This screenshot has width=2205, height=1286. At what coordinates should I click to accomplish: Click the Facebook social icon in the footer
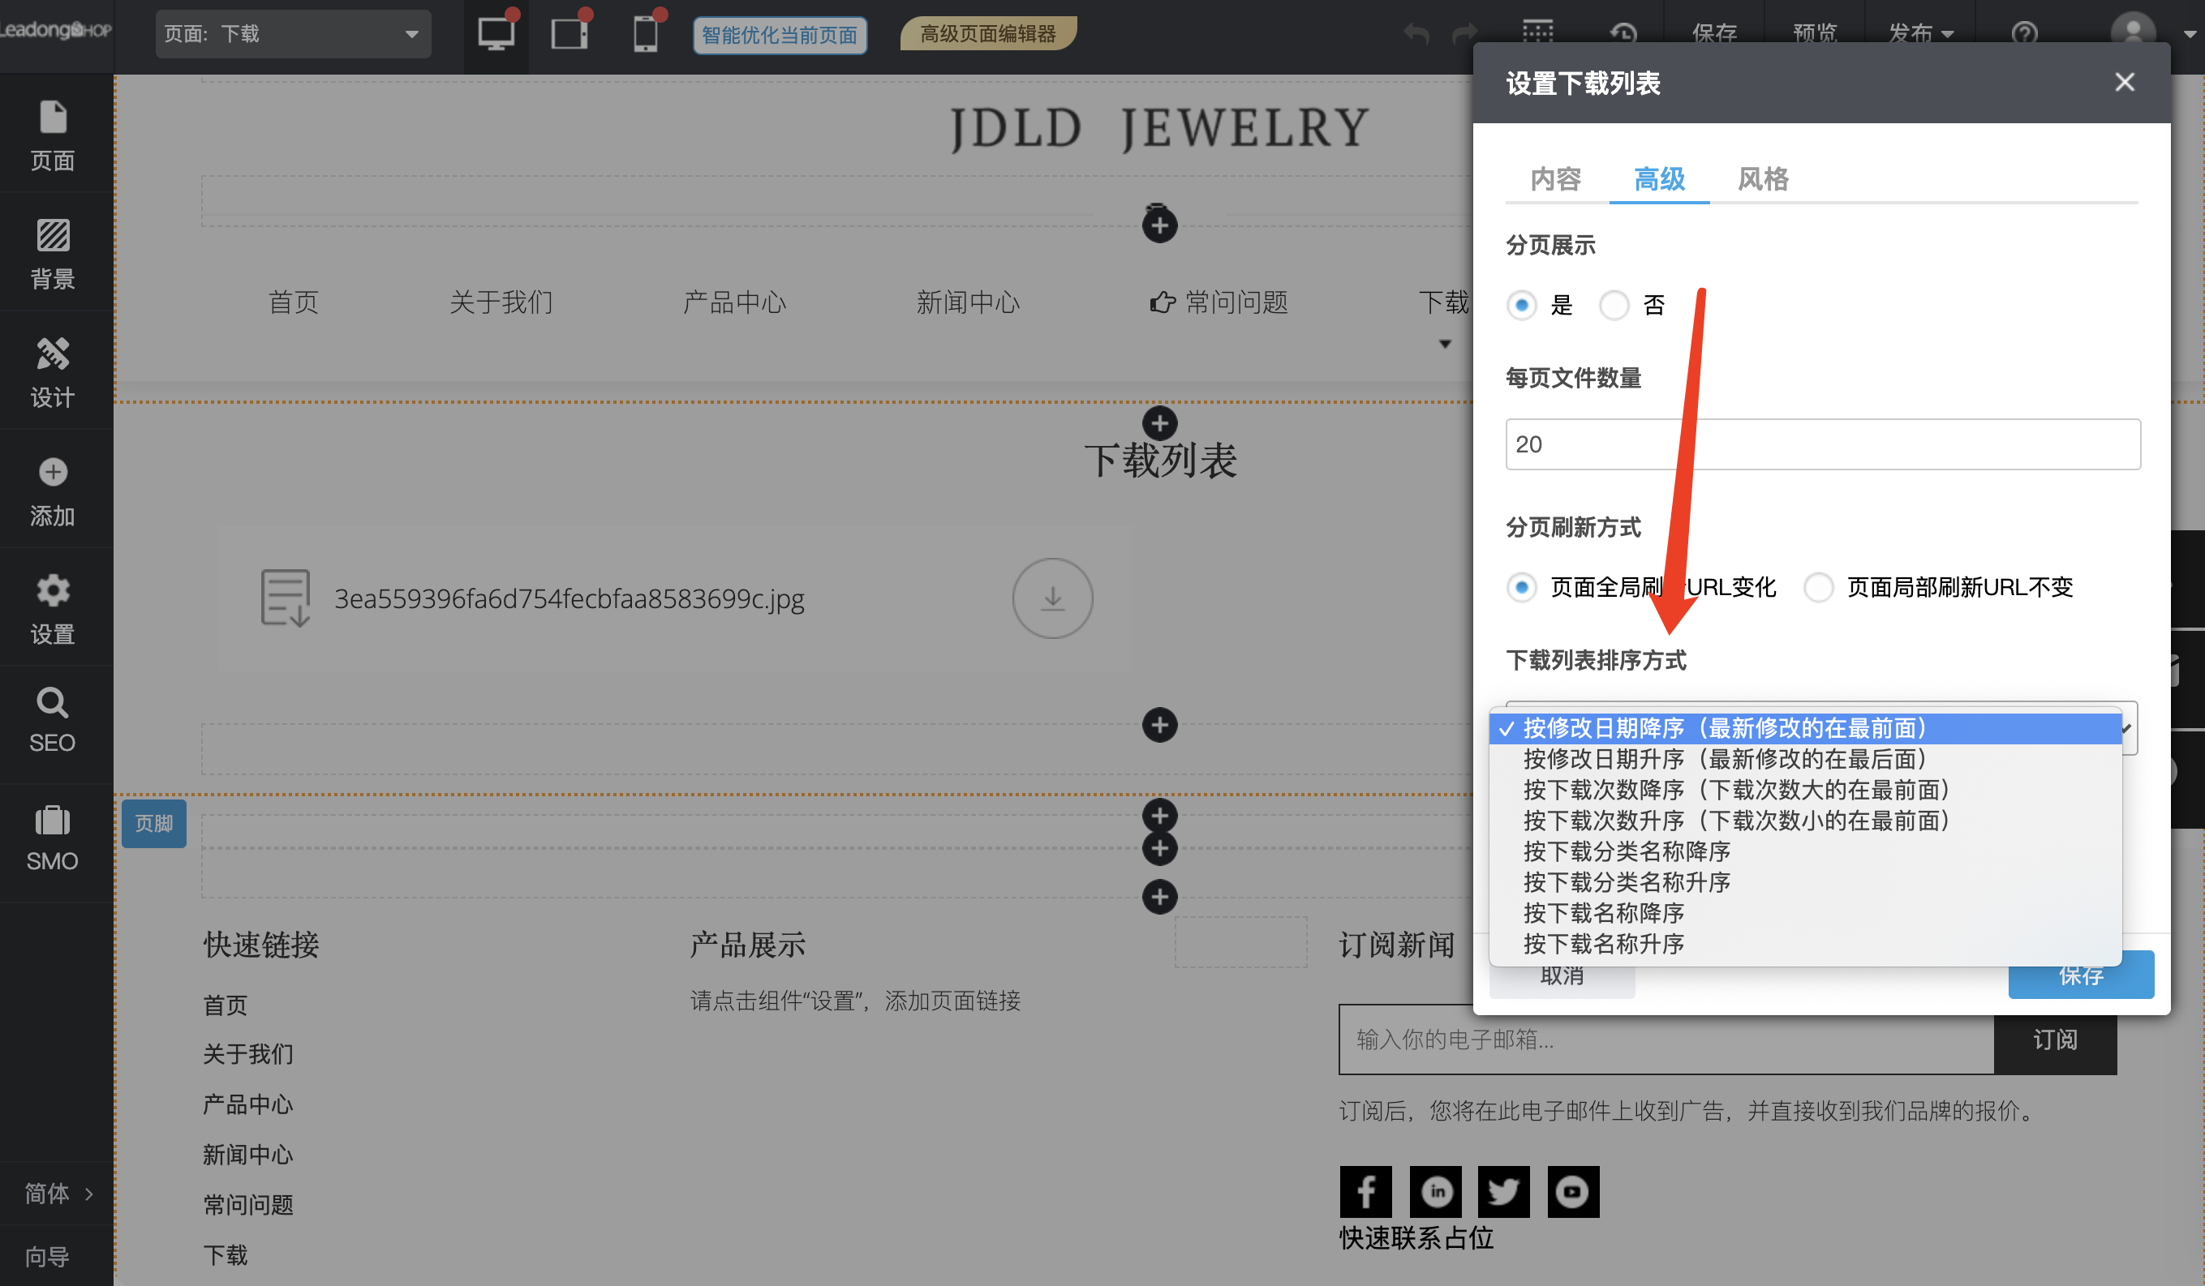coord(1366,1191)
